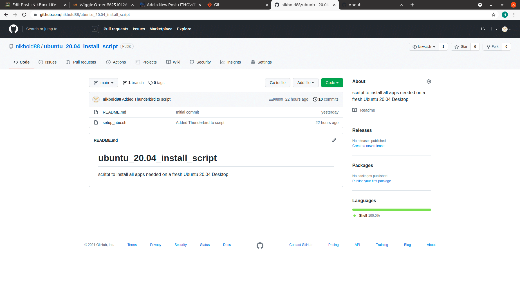The width and height of the screenshot is (520, 296).
Task: Open the user avatar menu
Action: pos(506,29)
